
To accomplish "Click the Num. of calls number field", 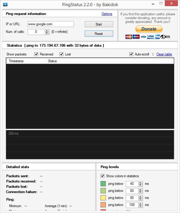I will pyautogui.click(x=36, y=32).
